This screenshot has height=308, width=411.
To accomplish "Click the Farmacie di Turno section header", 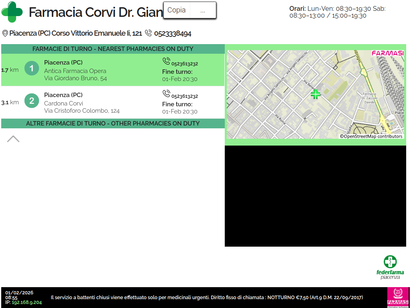I will pyautogui.click(x=113, y=49).
